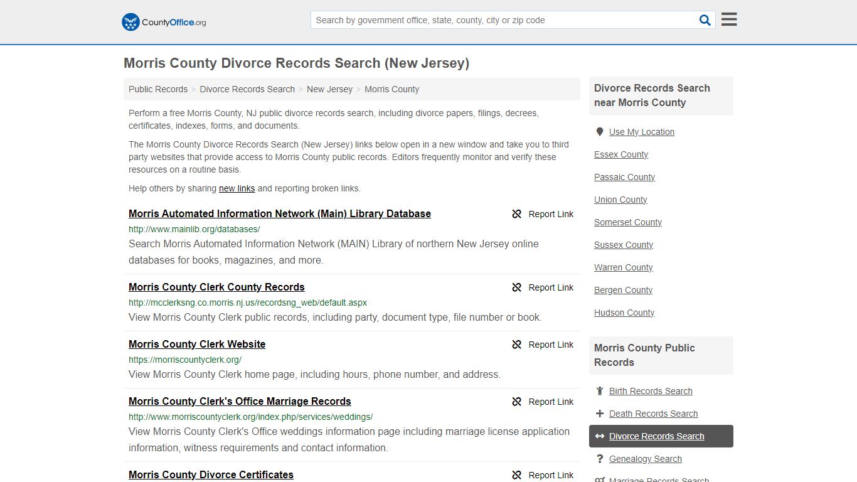The height and width of the screenshot is (482, 857).
Task: Click 'Divorce Records Search near Morris County' heading
Action: click(652, 95)
